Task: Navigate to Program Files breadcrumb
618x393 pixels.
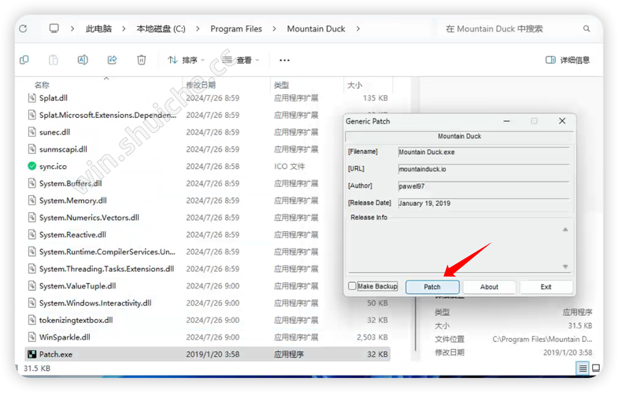Action: [x=236, y=28]
